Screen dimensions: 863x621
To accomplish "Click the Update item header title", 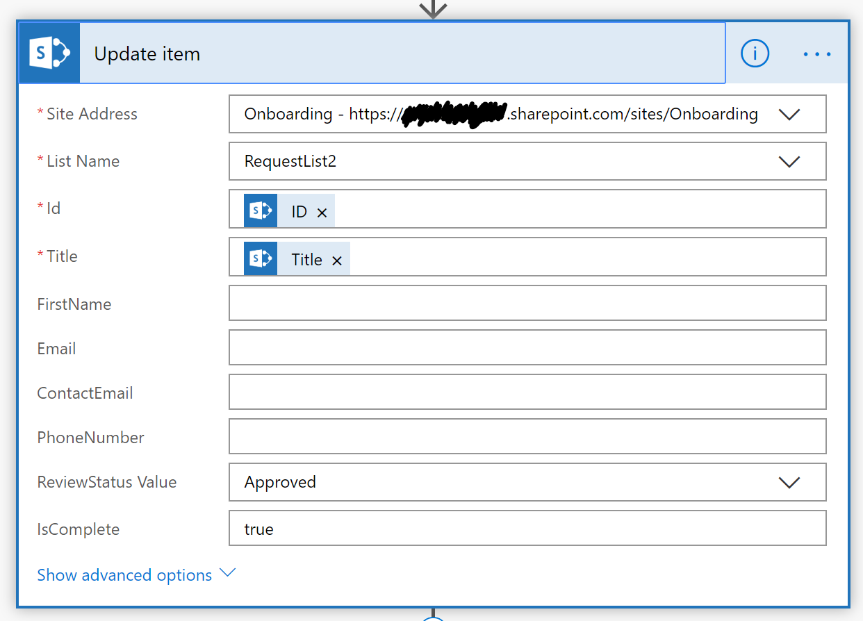I will 147,54.
